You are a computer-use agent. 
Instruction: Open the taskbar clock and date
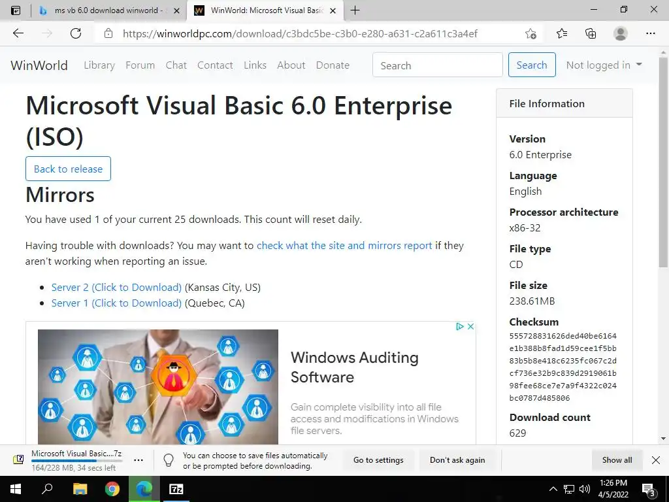613,489
